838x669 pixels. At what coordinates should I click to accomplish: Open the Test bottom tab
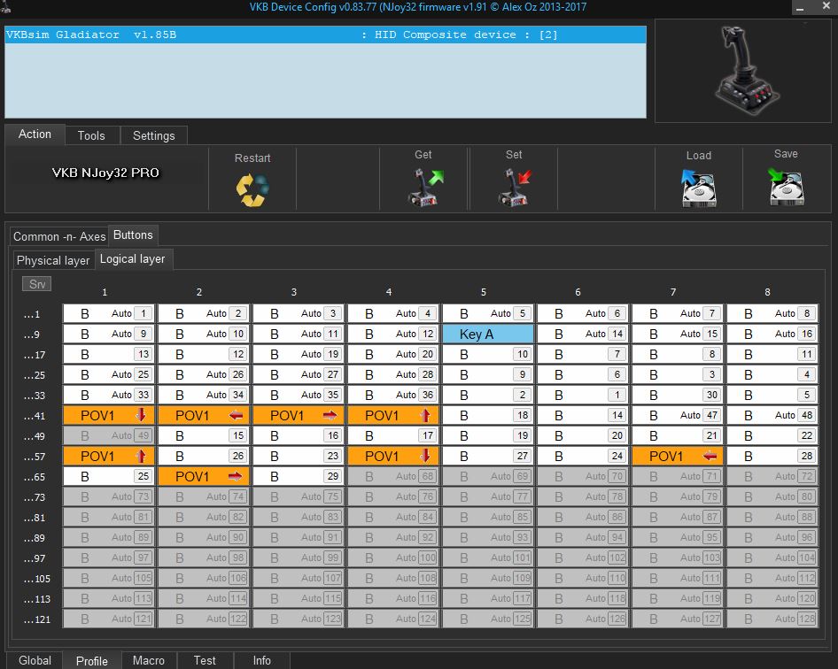(x=205, y=660)
